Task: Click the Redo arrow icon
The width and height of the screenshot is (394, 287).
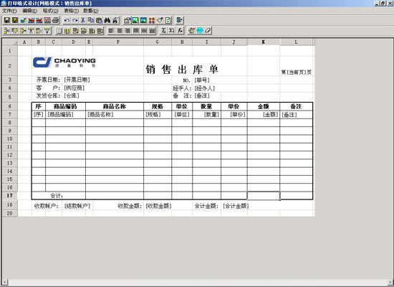Action: tap(75, 20)
